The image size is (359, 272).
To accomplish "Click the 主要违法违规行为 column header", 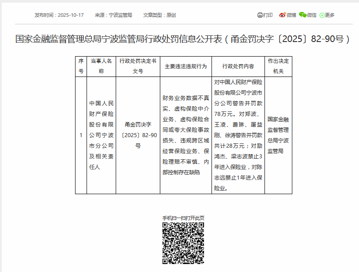I will tap(185, 66).
